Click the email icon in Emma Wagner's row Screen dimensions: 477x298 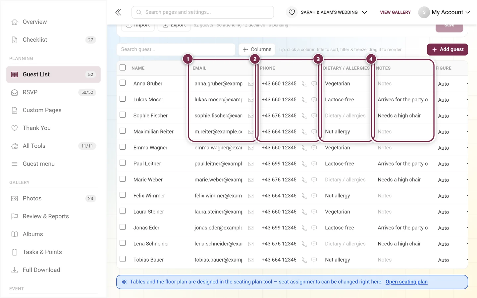pos(251,148)
